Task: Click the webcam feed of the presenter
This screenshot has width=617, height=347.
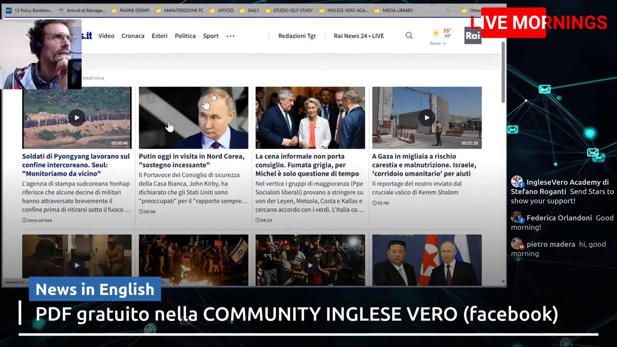Action: pyautogui.click(x=41, y=54)
